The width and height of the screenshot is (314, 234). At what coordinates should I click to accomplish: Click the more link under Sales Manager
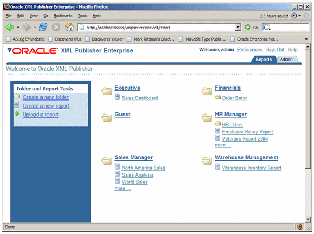click(x=122, y=188)
